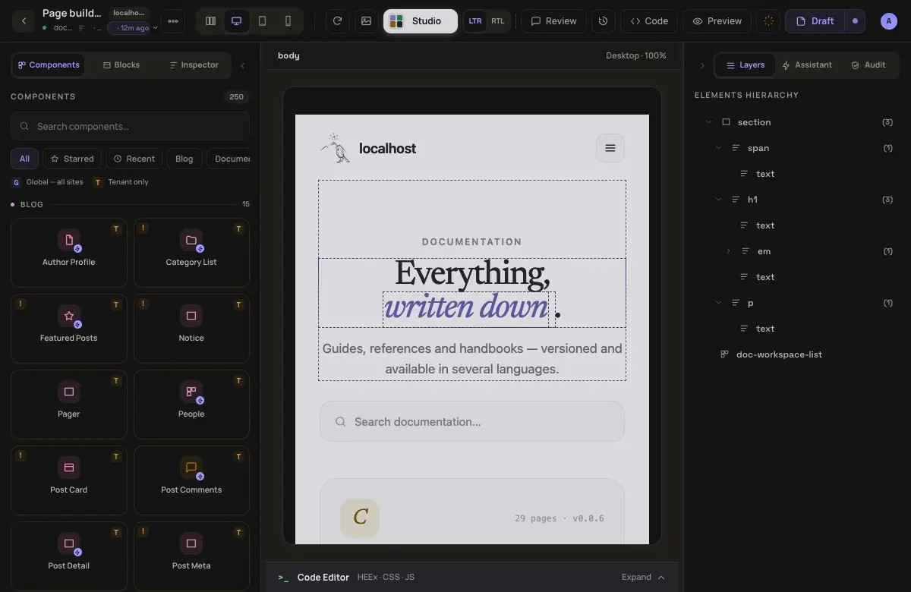
Task: Filter components by Starred
Action: coord(72,159)
